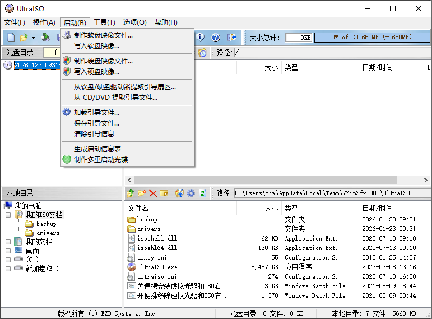The width and height of the screenshot is (432, 319).
Task: Click the 0% of CD 650MB capacity bar
Action: pos(371,37)
